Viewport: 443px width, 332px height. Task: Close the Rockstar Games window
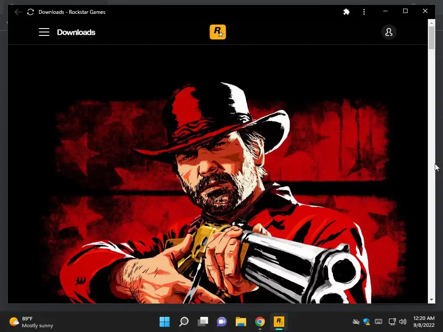point(425,11)
